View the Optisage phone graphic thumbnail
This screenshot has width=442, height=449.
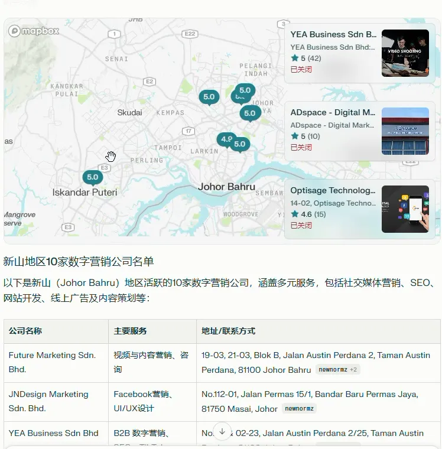coord(405,209)
